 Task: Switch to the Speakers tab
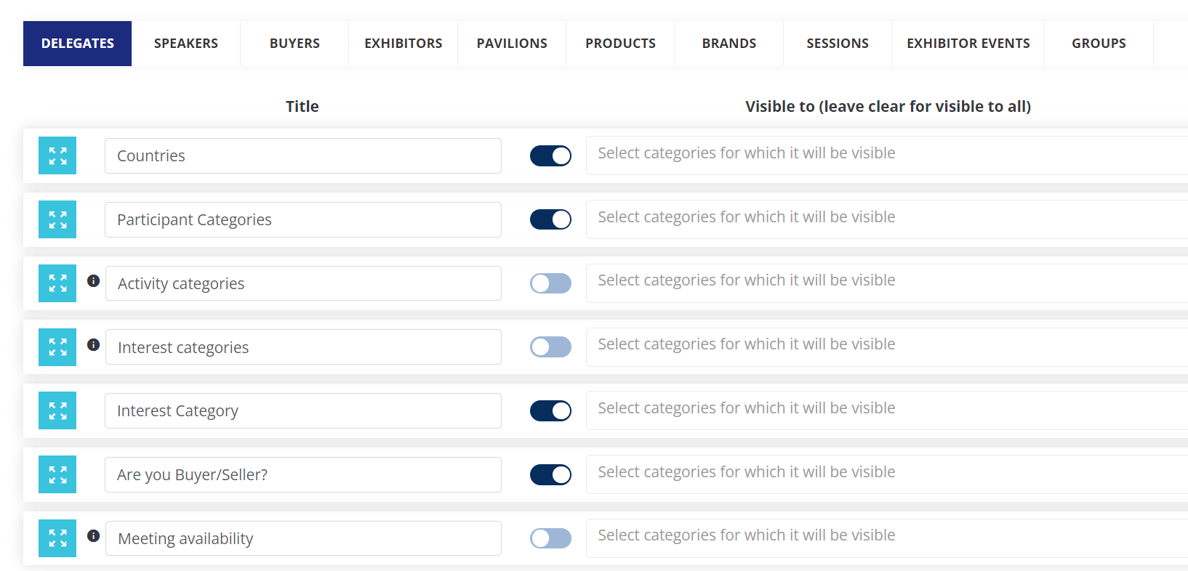point(186,44)
